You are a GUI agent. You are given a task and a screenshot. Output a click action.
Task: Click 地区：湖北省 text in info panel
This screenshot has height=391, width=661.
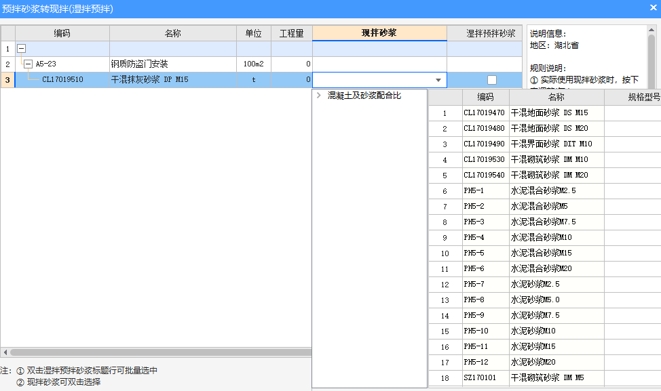[554, 45]
